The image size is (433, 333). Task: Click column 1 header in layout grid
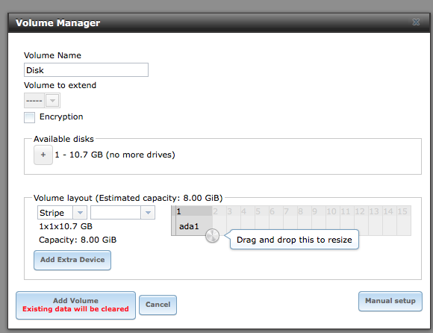(193, 211)
